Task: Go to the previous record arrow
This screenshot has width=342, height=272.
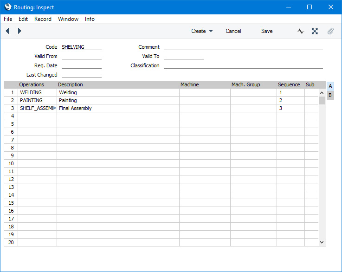Action: coord(7,31)
